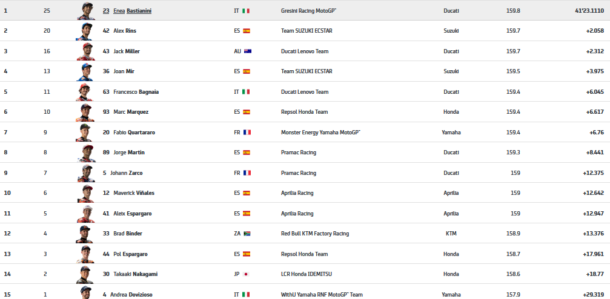Screen dimensions: 610x299
Task: Click French flag in Quartararo row
Action: coord(247,132)
